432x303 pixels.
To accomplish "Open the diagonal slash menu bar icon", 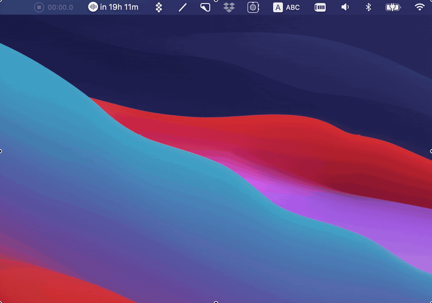I will tap(183, 7).
